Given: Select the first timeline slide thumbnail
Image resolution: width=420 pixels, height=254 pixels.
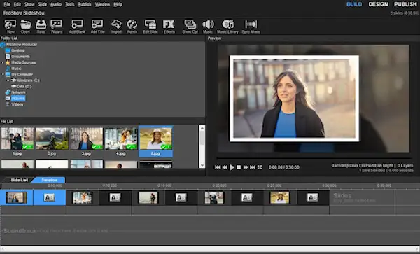Looking at the screenshot, I should 16,198.
